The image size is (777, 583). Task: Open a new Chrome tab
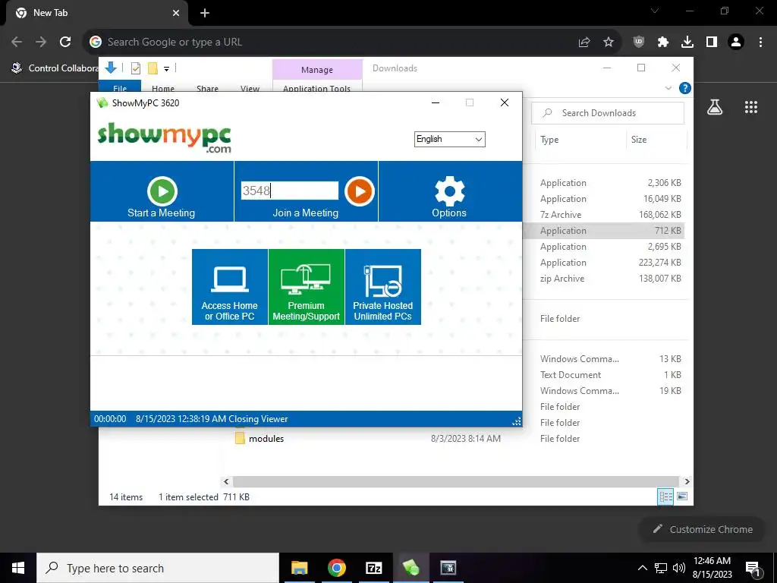click(x=205, y=14)
